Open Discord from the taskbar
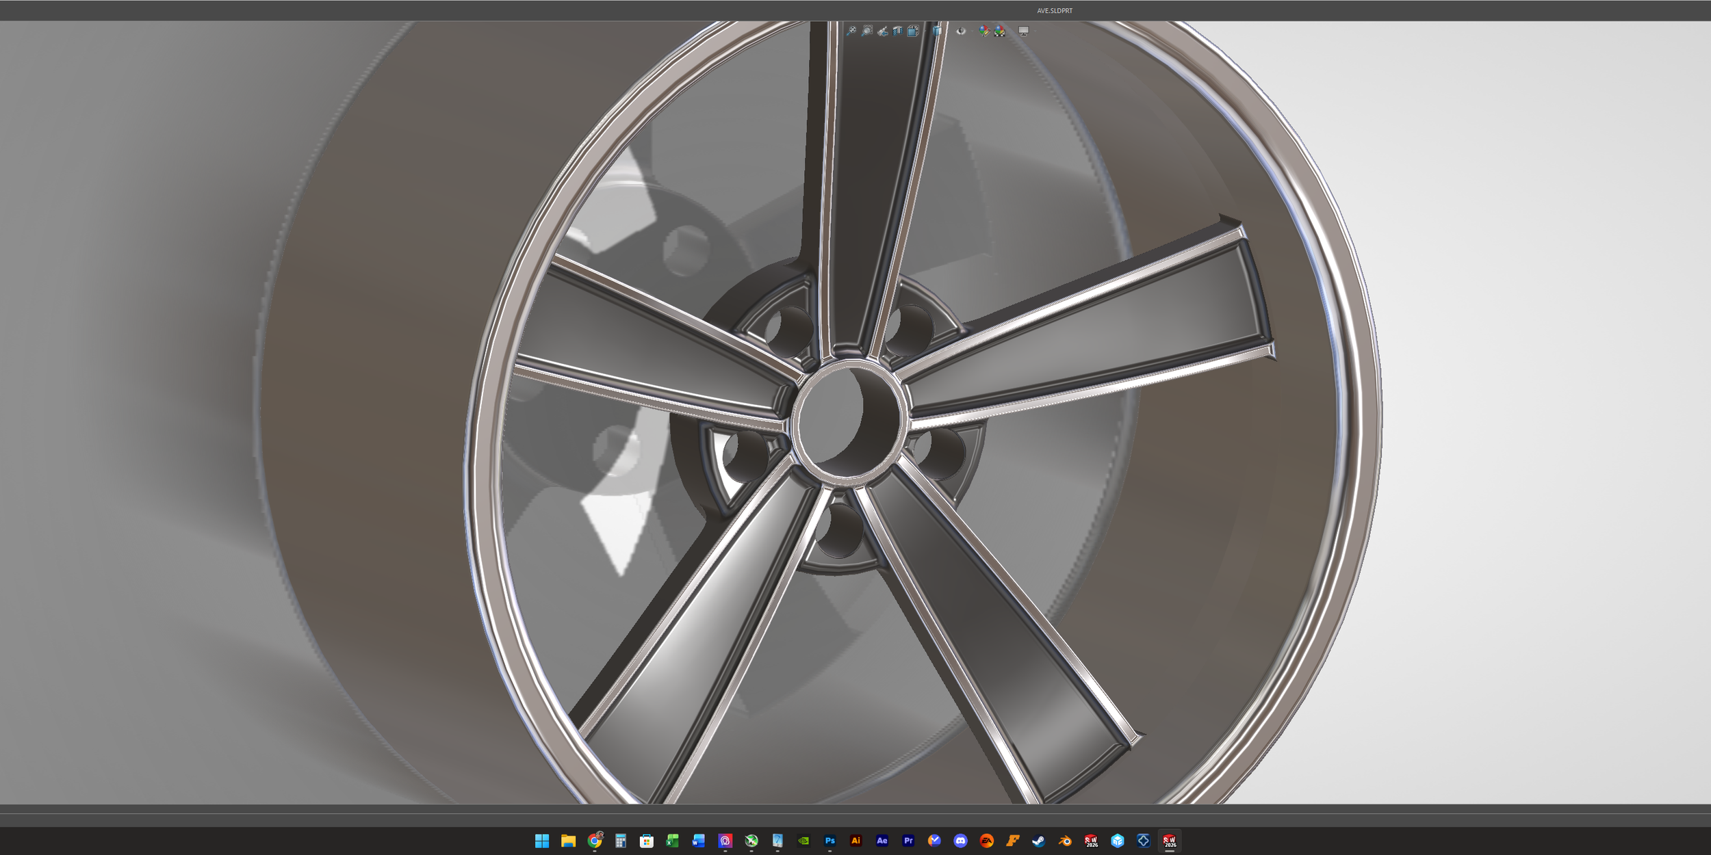This screenshot has width=1711, height=855. (x=960, y=841)
